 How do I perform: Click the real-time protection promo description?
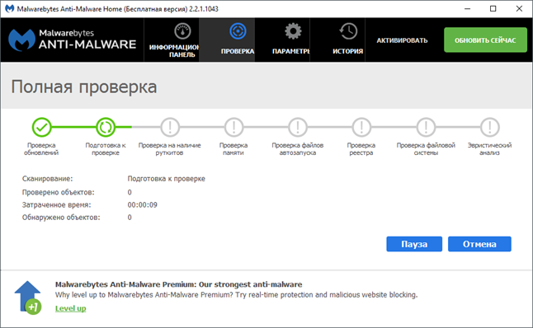pyautogui.click(x=236, y=295)
